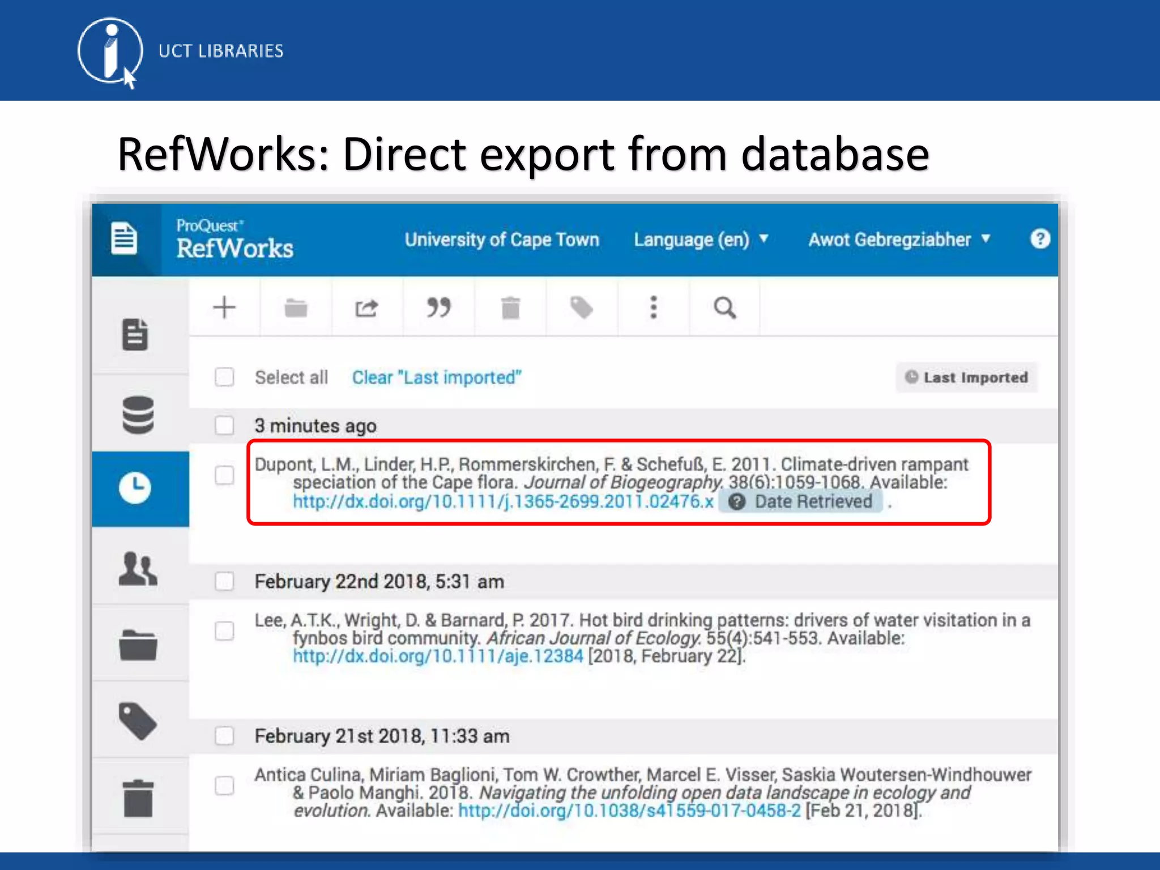Screen dimensions: 1160x870
Task: Open the three-dot more options menu
Action: coord(654,308)
